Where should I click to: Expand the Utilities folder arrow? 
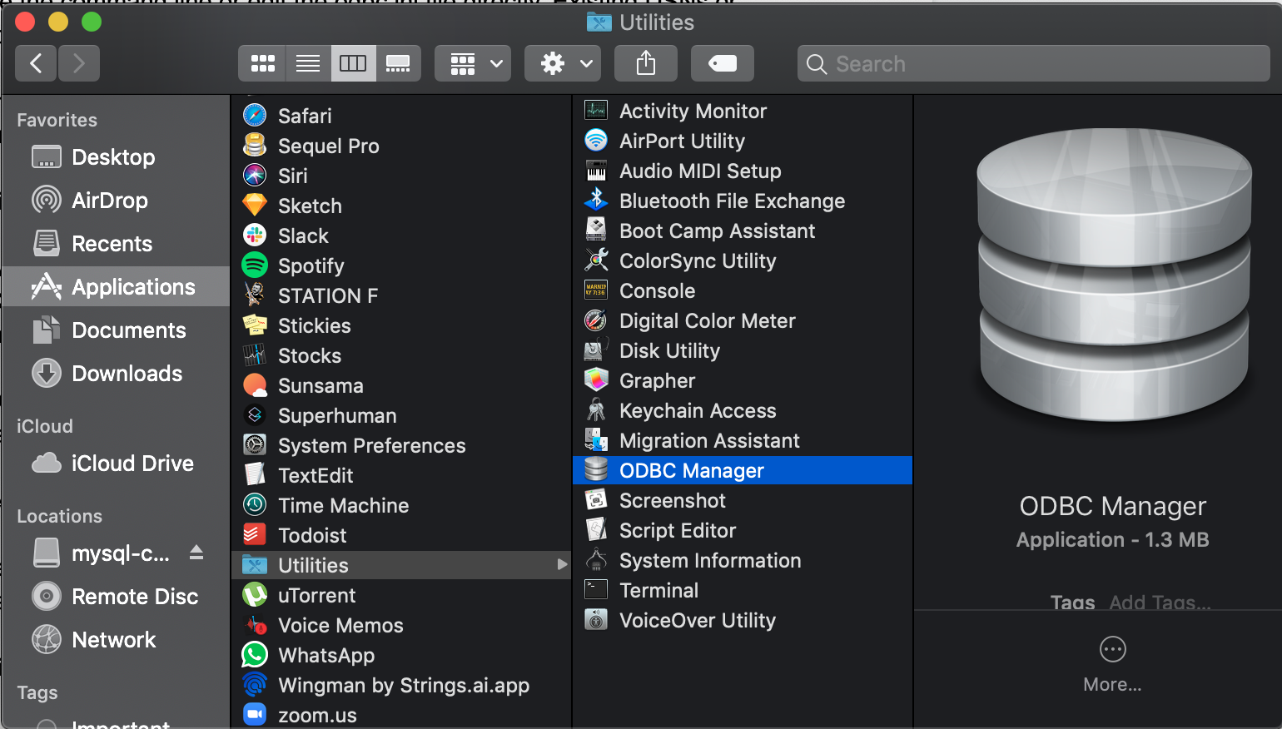562,565
